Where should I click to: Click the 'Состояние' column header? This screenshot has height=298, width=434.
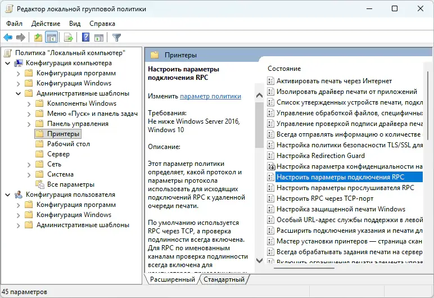[x=284, y=69]
